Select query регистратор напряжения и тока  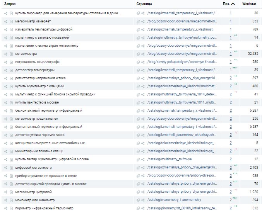click(40, 78)
